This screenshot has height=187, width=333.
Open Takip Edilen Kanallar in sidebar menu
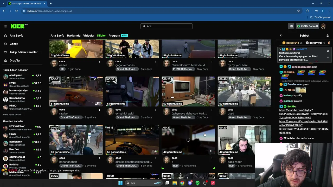click(23, 52)
